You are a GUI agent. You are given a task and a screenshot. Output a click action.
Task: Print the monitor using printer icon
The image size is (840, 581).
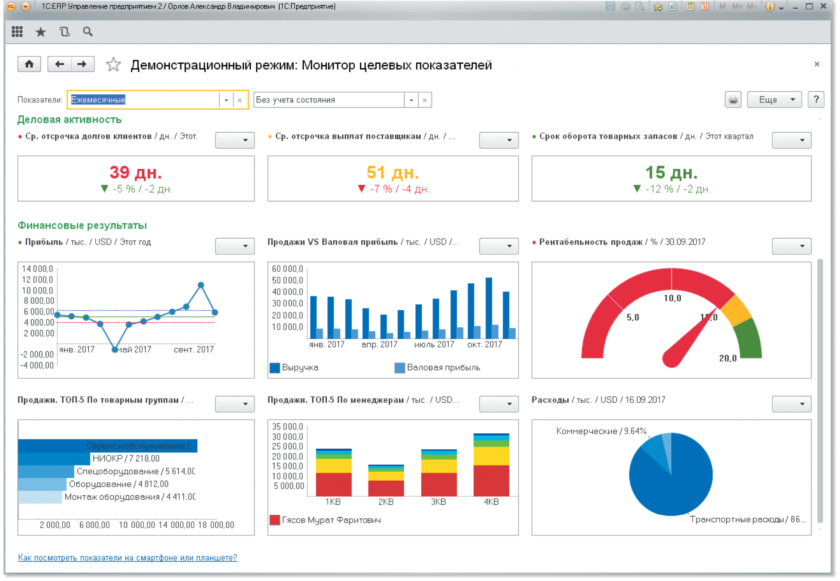733,100
